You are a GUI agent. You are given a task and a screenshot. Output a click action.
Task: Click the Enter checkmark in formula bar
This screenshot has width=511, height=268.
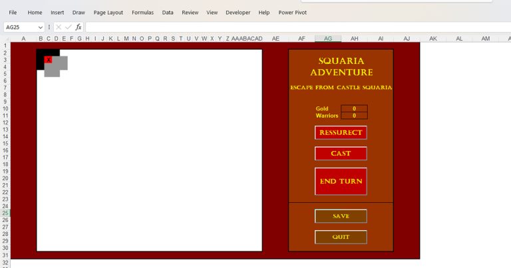click(x=69, y=27)
